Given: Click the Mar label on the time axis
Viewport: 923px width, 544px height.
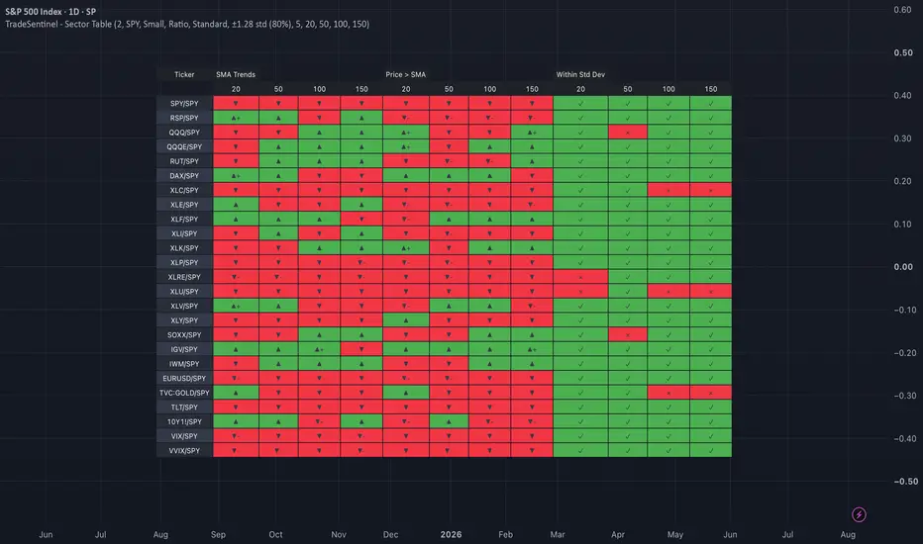Looking at the screenshot, I should 558,534.
